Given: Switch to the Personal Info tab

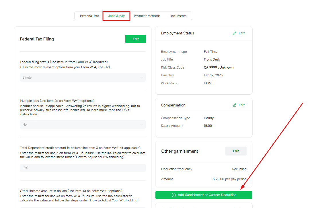Looking at the screenshot, I should tap(89, 16).
